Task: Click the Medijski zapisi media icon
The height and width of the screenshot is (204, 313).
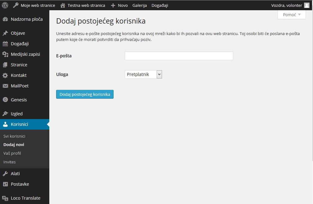Action: 5,54
